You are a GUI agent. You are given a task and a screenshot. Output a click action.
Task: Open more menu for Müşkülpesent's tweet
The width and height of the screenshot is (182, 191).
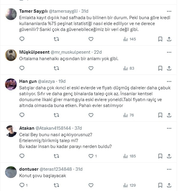tap(169, 52)
